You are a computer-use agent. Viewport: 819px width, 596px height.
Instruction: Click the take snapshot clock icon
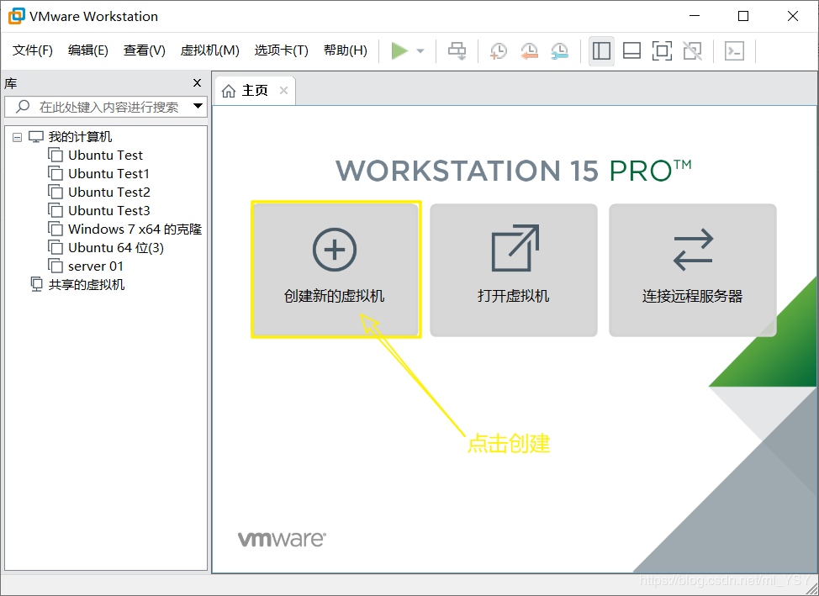pyautogui.click(x=499, y=51)
